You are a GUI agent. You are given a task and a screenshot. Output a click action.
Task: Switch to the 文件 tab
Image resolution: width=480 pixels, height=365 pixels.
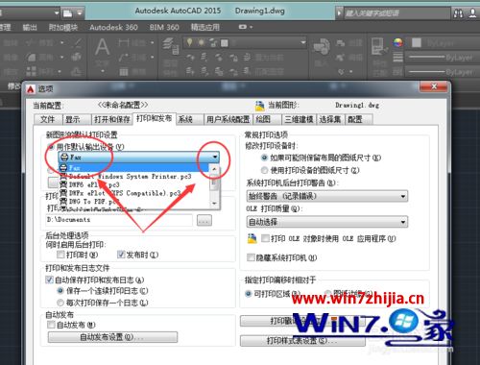48,119
